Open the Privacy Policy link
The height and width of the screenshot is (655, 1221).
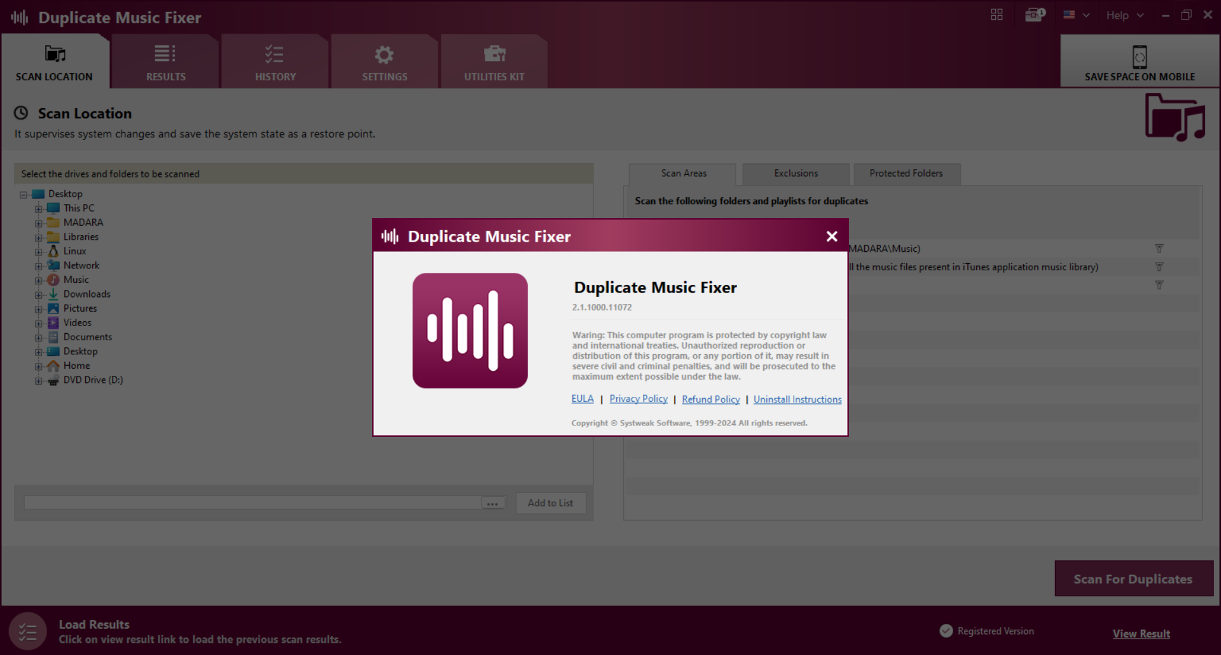(x=638, y=399)
